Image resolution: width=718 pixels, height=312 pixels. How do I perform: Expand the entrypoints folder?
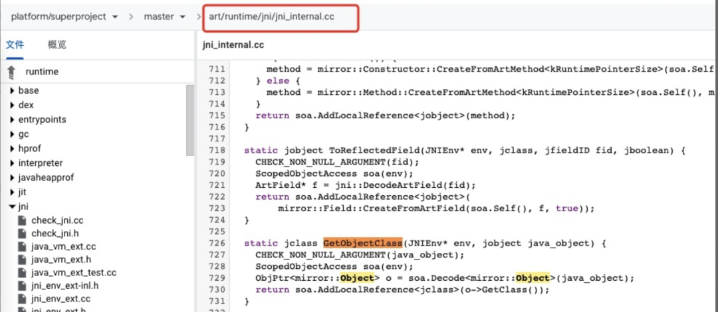click(x=12, y=119)
